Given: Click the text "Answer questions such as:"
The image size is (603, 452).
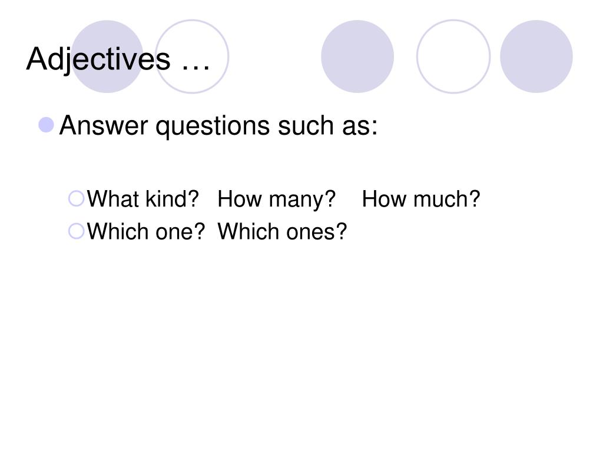Looking at the screenshot, I should click(x=218, y=126).
